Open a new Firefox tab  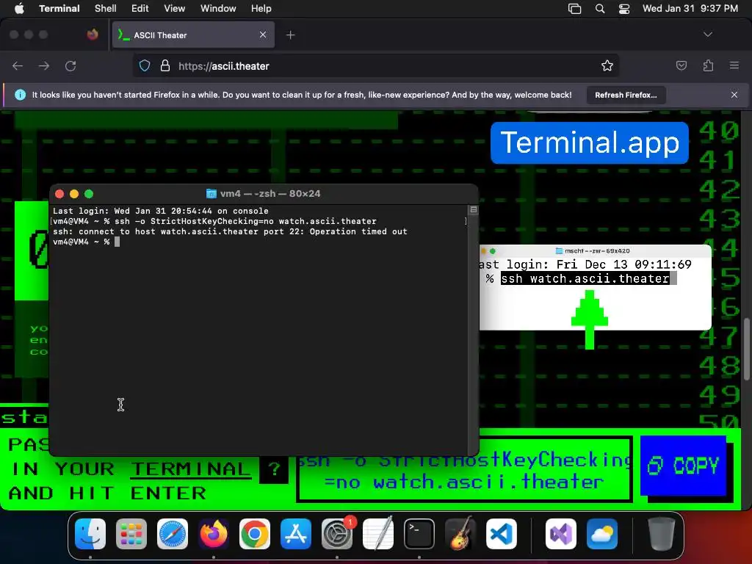point(290,35)
